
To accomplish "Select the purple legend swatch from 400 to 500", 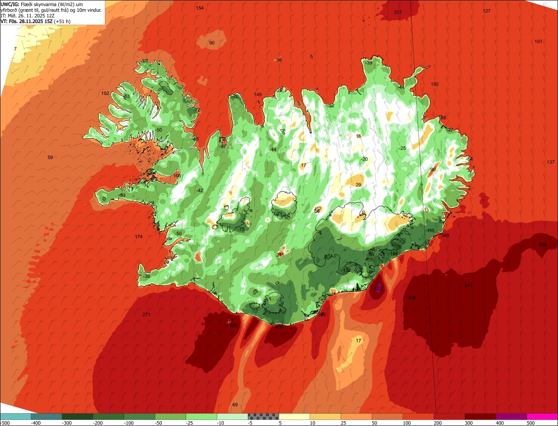I will pos(511,416).
